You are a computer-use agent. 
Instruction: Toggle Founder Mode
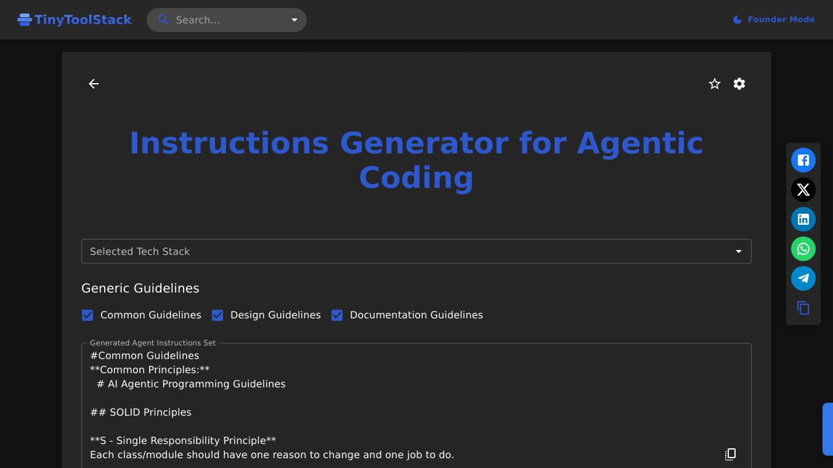pos(774,20)
